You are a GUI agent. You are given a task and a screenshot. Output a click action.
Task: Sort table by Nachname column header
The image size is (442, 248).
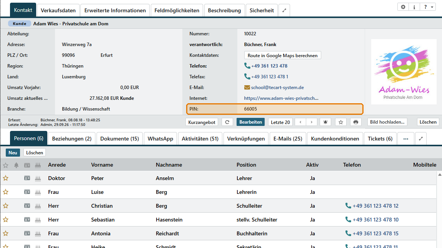tap(169, 165)
